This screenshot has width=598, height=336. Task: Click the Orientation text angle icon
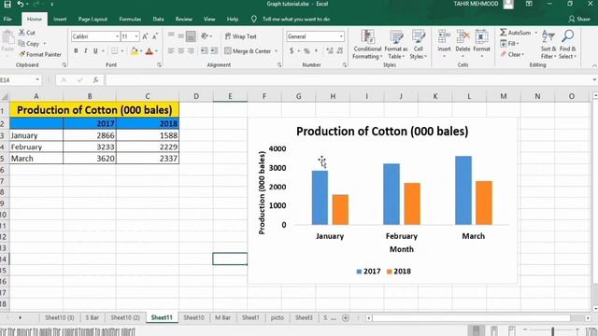pos(205,36)
